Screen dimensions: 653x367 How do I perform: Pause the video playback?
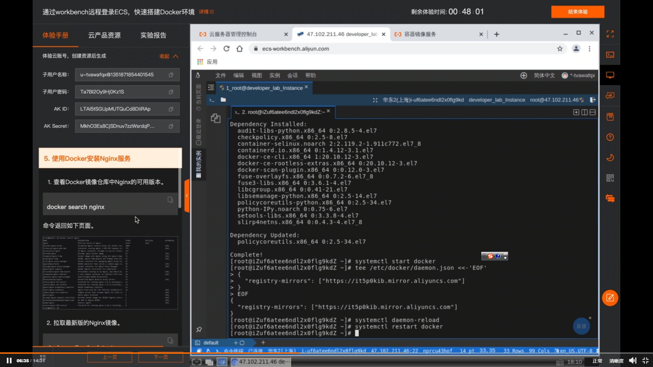[x=9, y=361]
